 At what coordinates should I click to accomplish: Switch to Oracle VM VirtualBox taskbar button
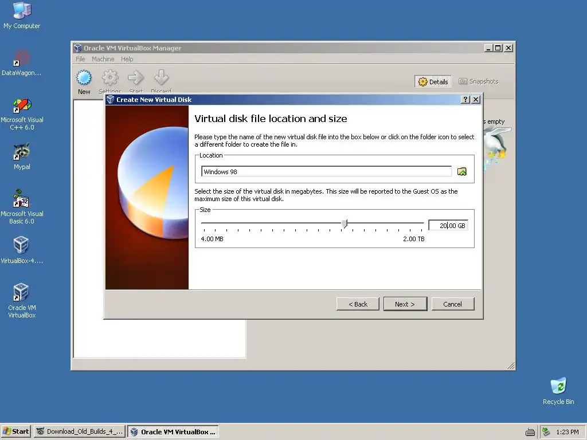[173, 432]
